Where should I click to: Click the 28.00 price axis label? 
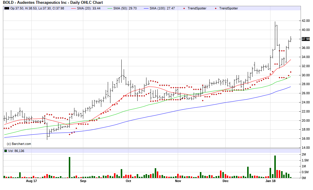pos(306,84)
